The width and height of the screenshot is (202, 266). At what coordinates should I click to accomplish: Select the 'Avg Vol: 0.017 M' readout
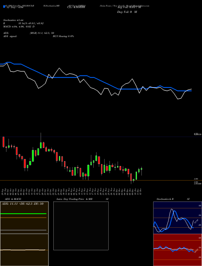[129, 8]
